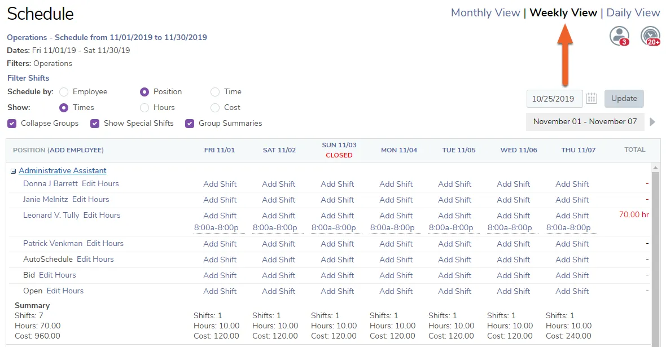This screenshot has width=666, height=347.
Task: Open Leonard Tully's 8:00a-8:00p shift on Wed 11/06
Action: click(x=510, y=227)
